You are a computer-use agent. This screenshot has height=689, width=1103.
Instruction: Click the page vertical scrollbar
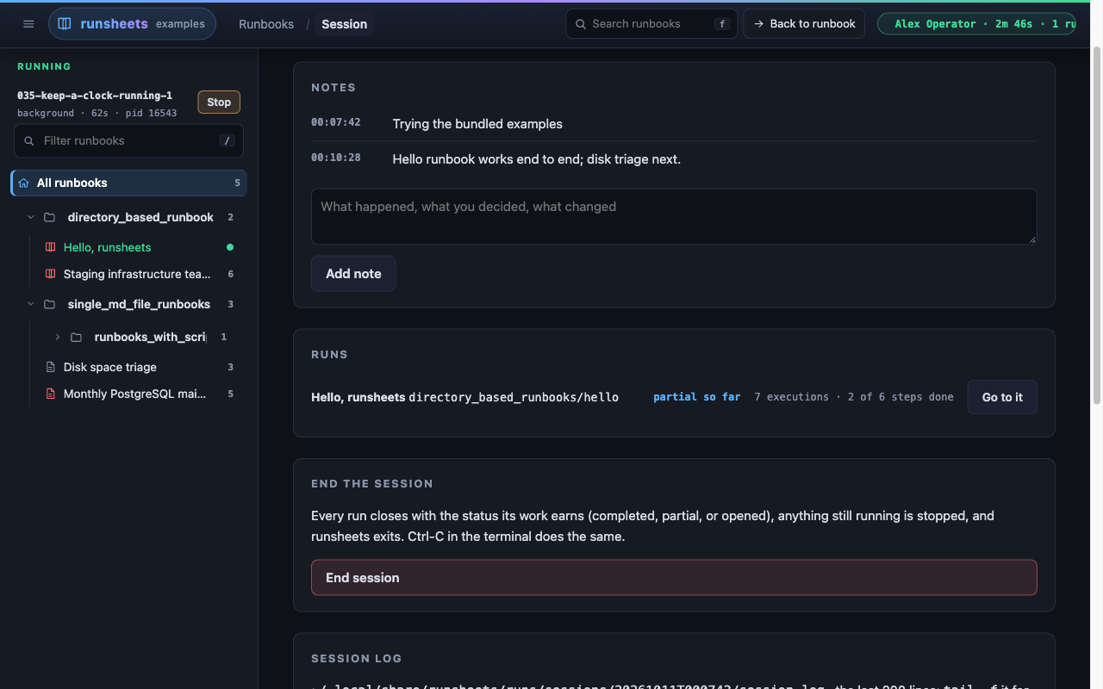(1097, 224)
